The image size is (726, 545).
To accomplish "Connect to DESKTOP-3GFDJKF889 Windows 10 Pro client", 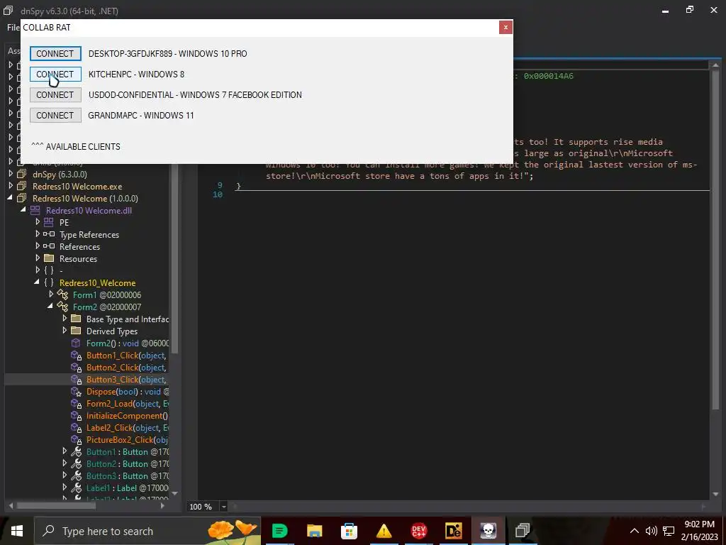I will click(x=55, y=54).
